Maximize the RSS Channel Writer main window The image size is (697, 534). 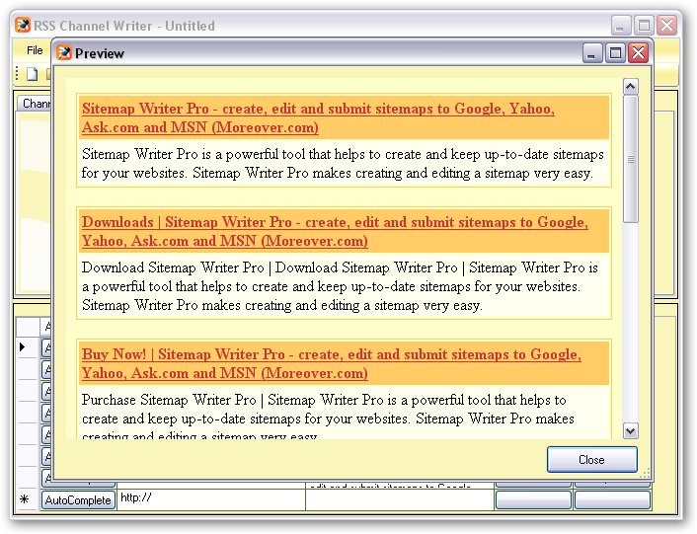[x=644, y=25]
